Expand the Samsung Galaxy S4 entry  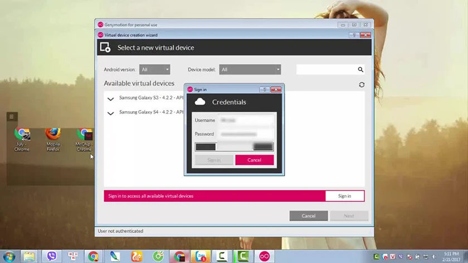[x=110, y=113]
